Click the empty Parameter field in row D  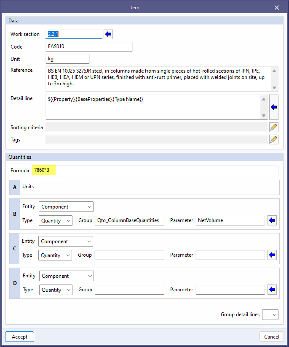point(230,290)
